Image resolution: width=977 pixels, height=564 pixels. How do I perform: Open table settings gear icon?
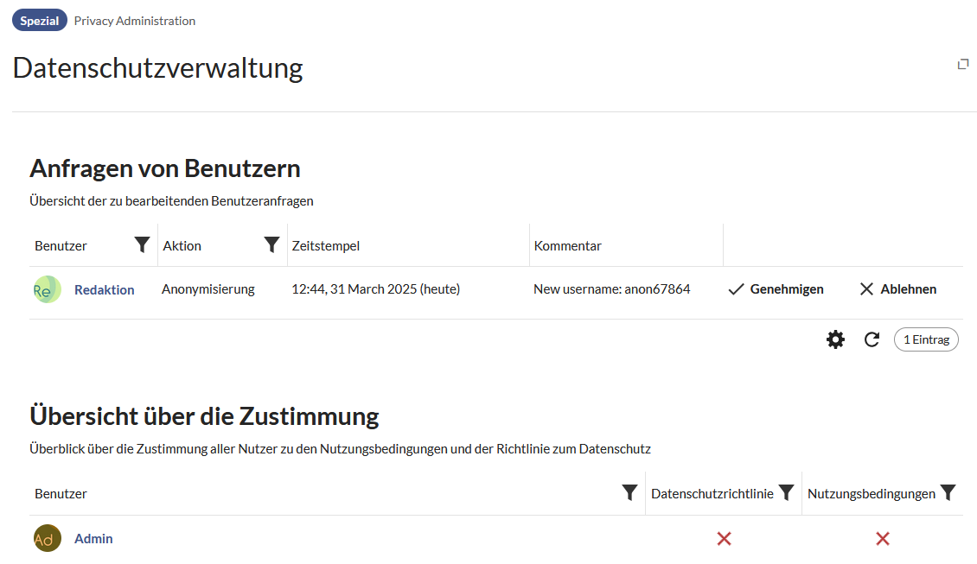[x=835, y=339]
